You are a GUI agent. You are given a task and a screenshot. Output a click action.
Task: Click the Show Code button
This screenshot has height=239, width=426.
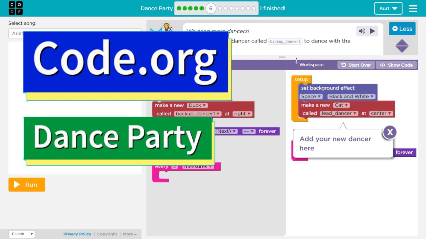(396, 65)
